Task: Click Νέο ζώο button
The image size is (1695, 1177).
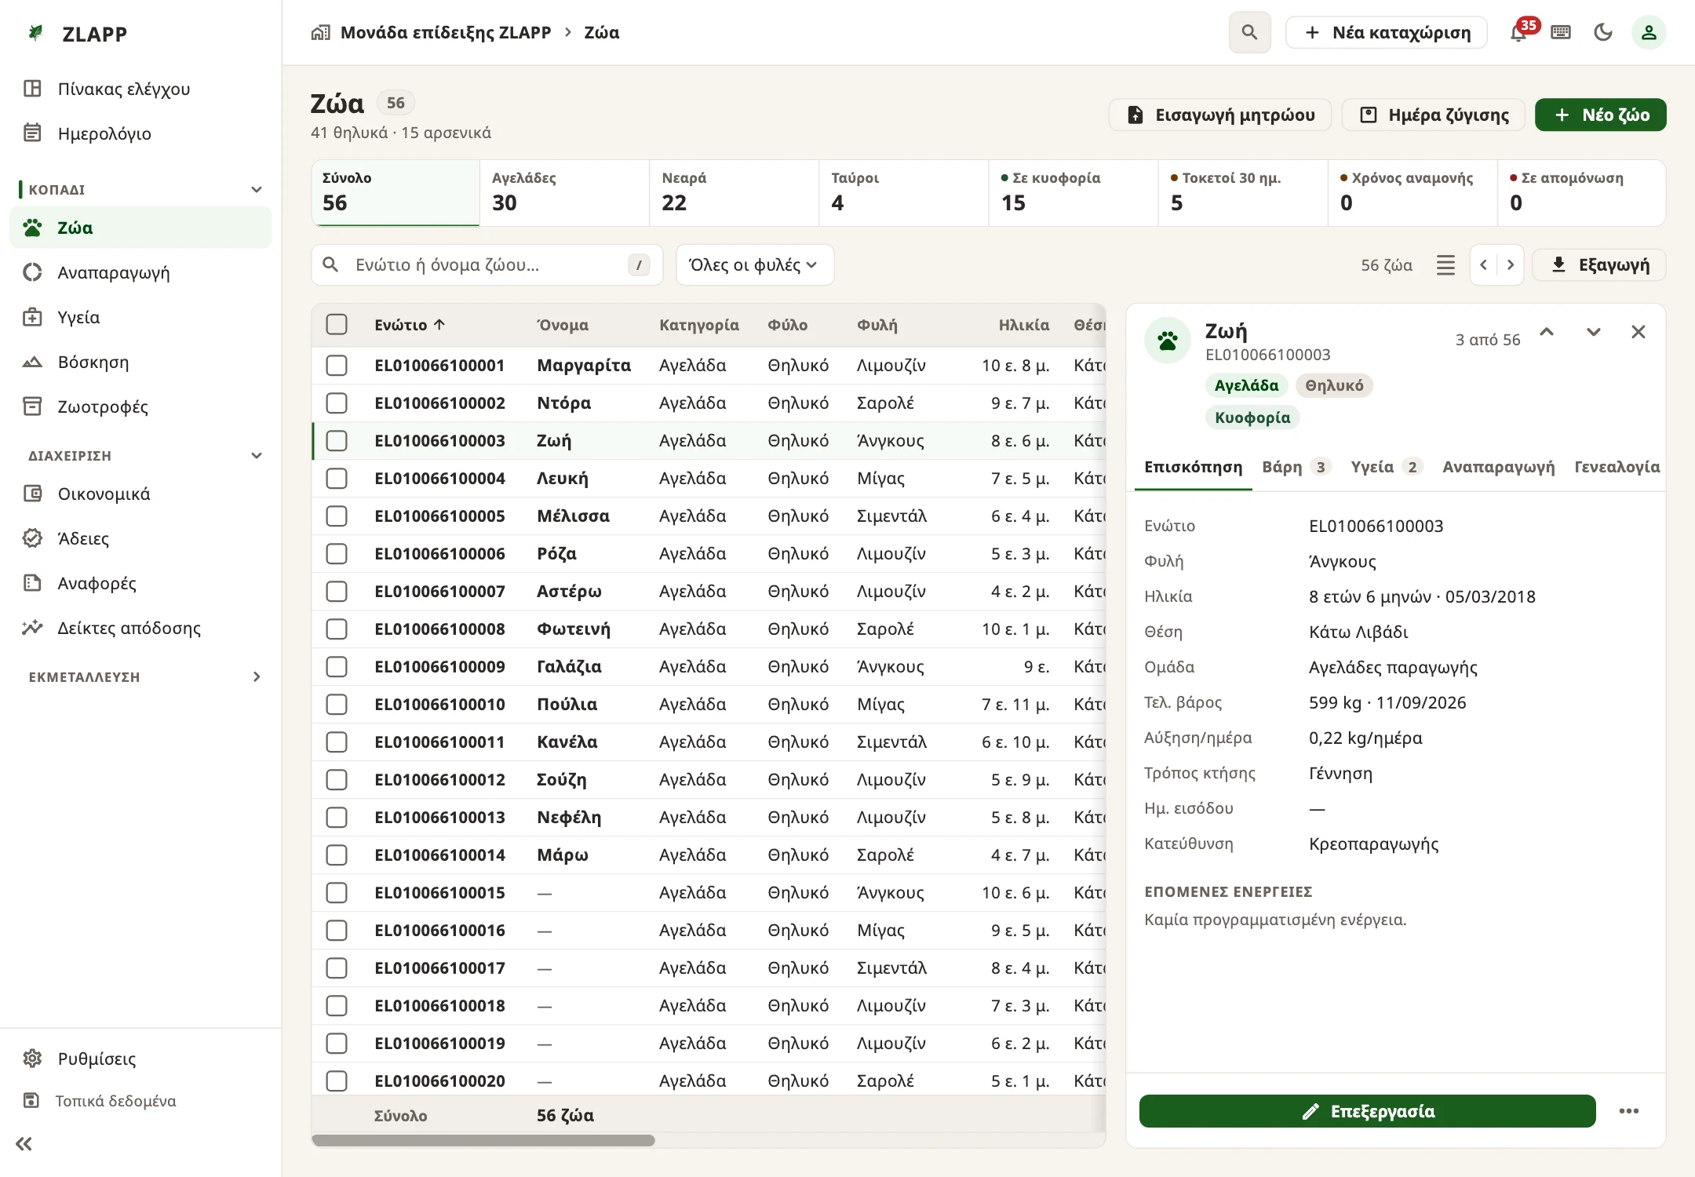Action: 1600,115
